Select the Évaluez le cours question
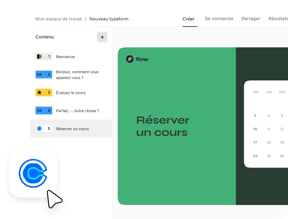Viewport: 288px width, 219px height. 71,93
